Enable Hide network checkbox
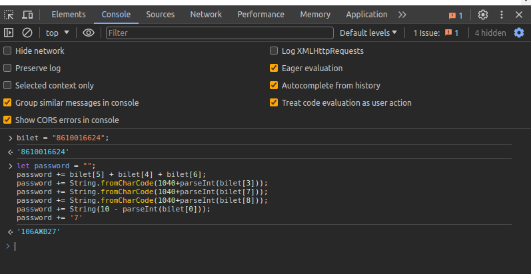The width and height of the screenshot is (531, 274). (7, 51)
